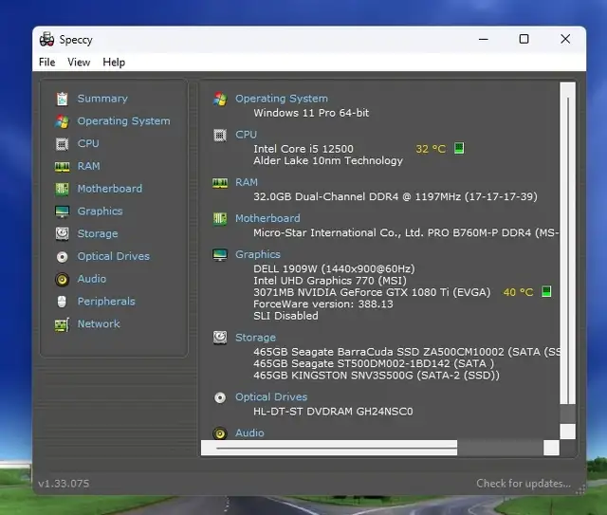Maximize the Speccy window

(524, 39)
